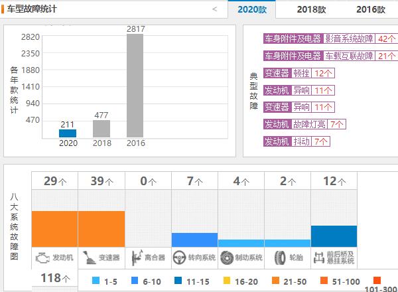Click the 101-300 red legend swatch
This screenshot has height=292, width=398.
[x=377, y=280]
